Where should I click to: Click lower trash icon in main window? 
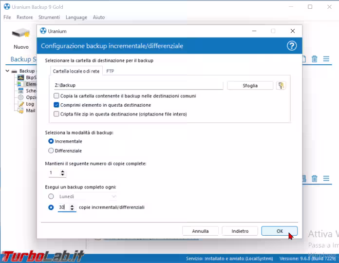point(314,178)
